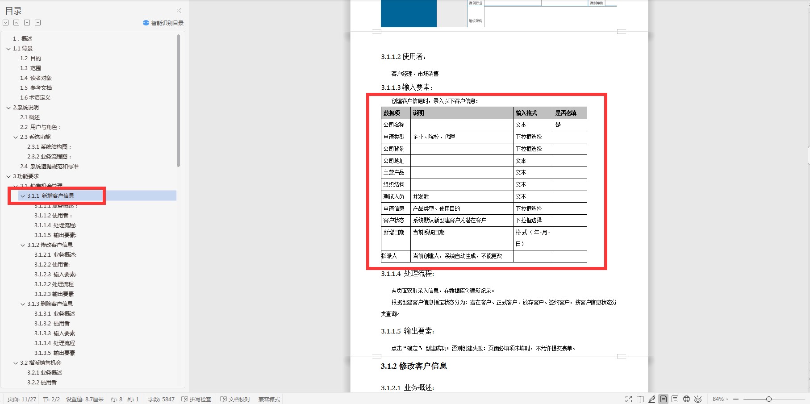Click 设置值: 8.7厘米 in status bar
The image size is (810, 404).
click(85, 399)
